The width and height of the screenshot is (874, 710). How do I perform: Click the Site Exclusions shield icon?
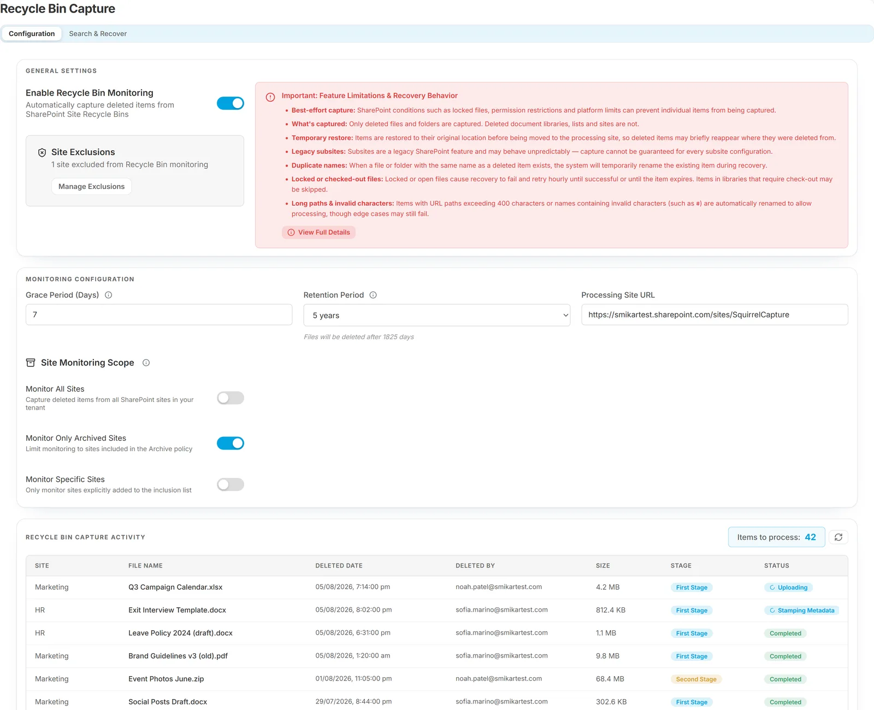[x=42, y=152]
